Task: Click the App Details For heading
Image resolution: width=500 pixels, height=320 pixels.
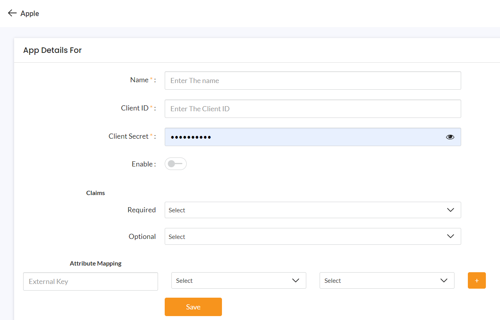Action: coord(52,50)
